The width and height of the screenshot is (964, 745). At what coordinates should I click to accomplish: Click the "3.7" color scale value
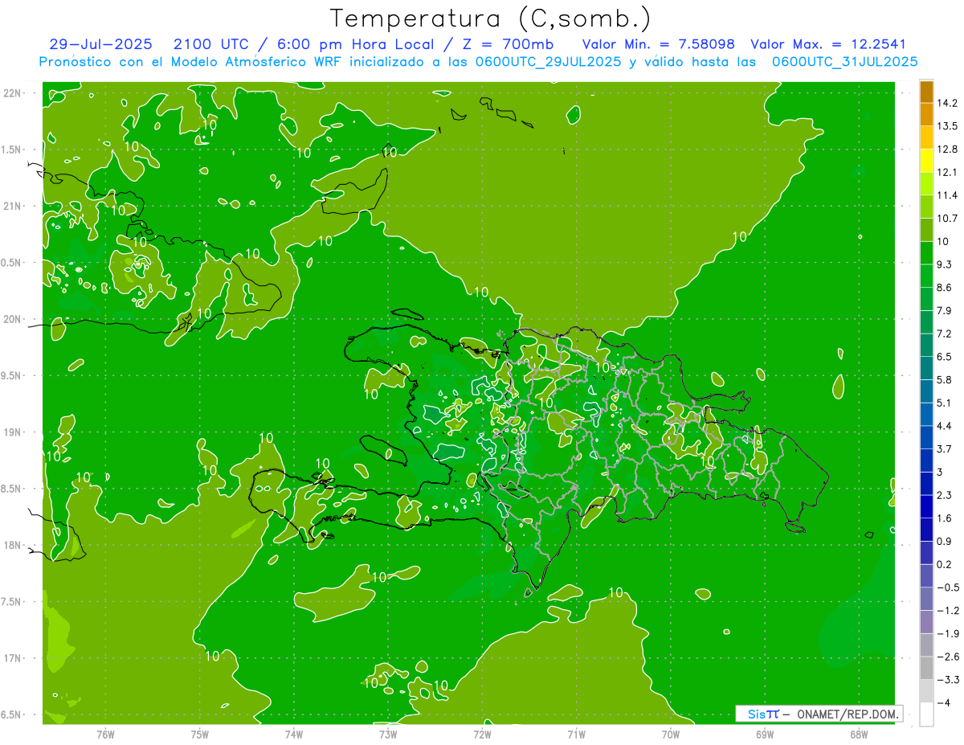pos(944,448)
